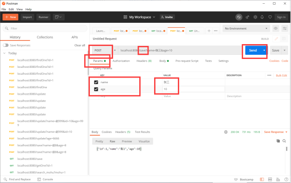
Task: Switch response view to Raw
Action: click(x=112, y=141)
